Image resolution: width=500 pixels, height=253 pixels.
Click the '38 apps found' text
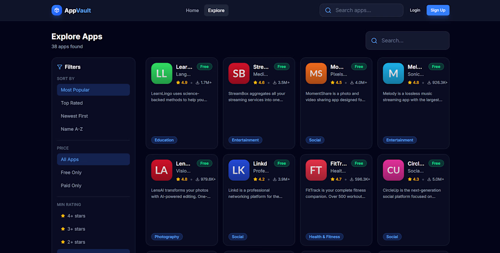(x=67, y=46)
